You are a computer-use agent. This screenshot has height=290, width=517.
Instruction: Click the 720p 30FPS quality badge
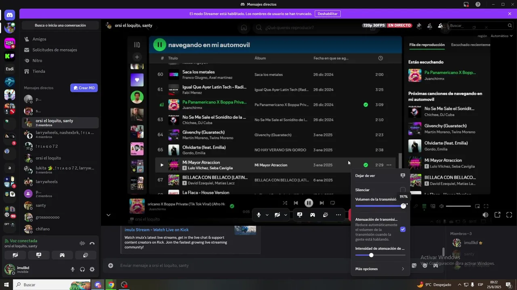click(374, 25)
